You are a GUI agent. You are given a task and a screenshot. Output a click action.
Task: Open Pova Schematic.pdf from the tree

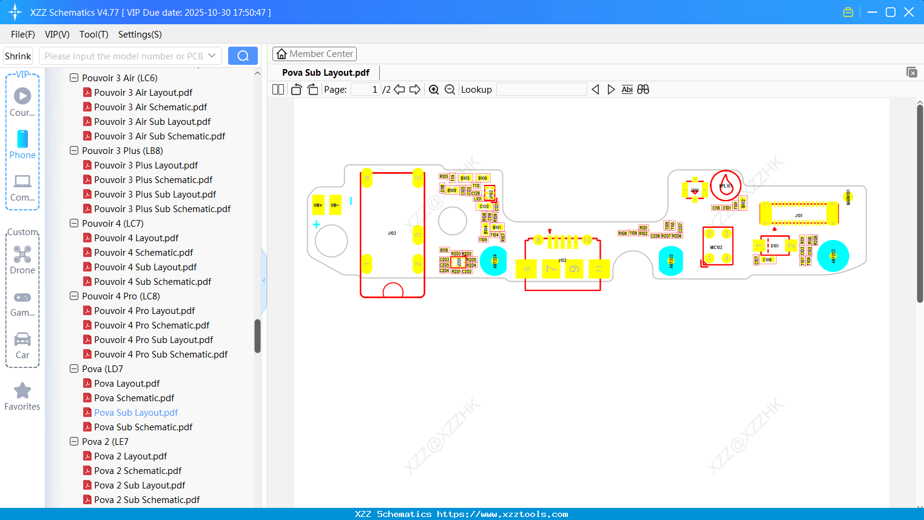[134, 398]
